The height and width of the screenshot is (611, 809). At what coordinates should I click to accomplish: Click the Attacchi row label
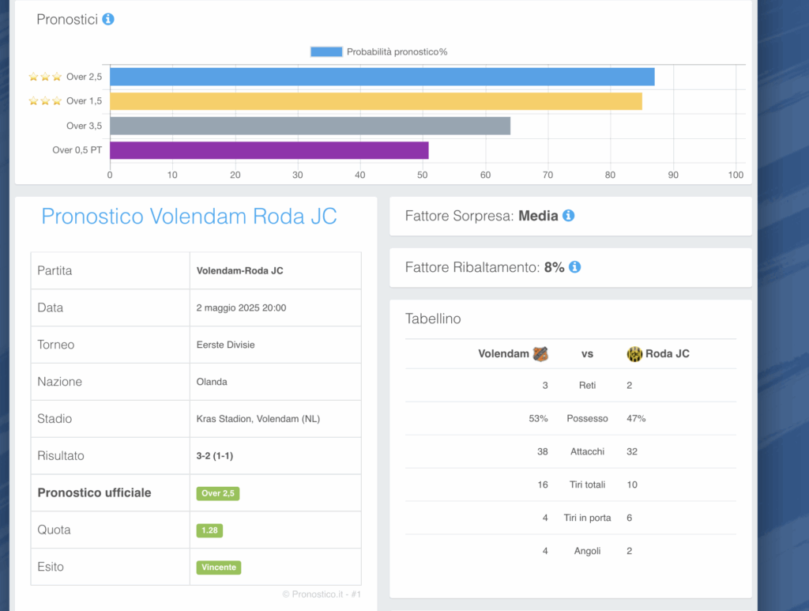[x=587, y=451]
